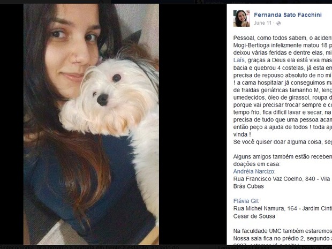332x249 pixels.
Task: Click the Se você quiser doar line
Action: [x=283, y=142]
